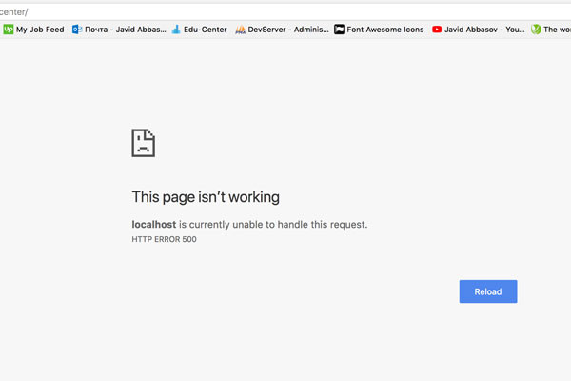Click the phpMyAdmin sail icon of DevServer
571x381 pixels.
(240, 30)
